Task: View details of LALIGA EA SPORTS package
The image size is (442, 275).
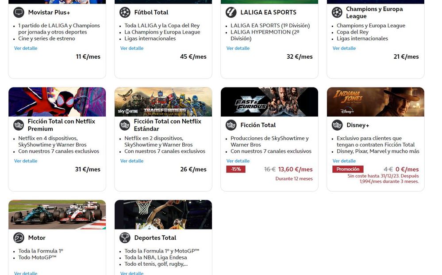Action: tap(238, 48)
